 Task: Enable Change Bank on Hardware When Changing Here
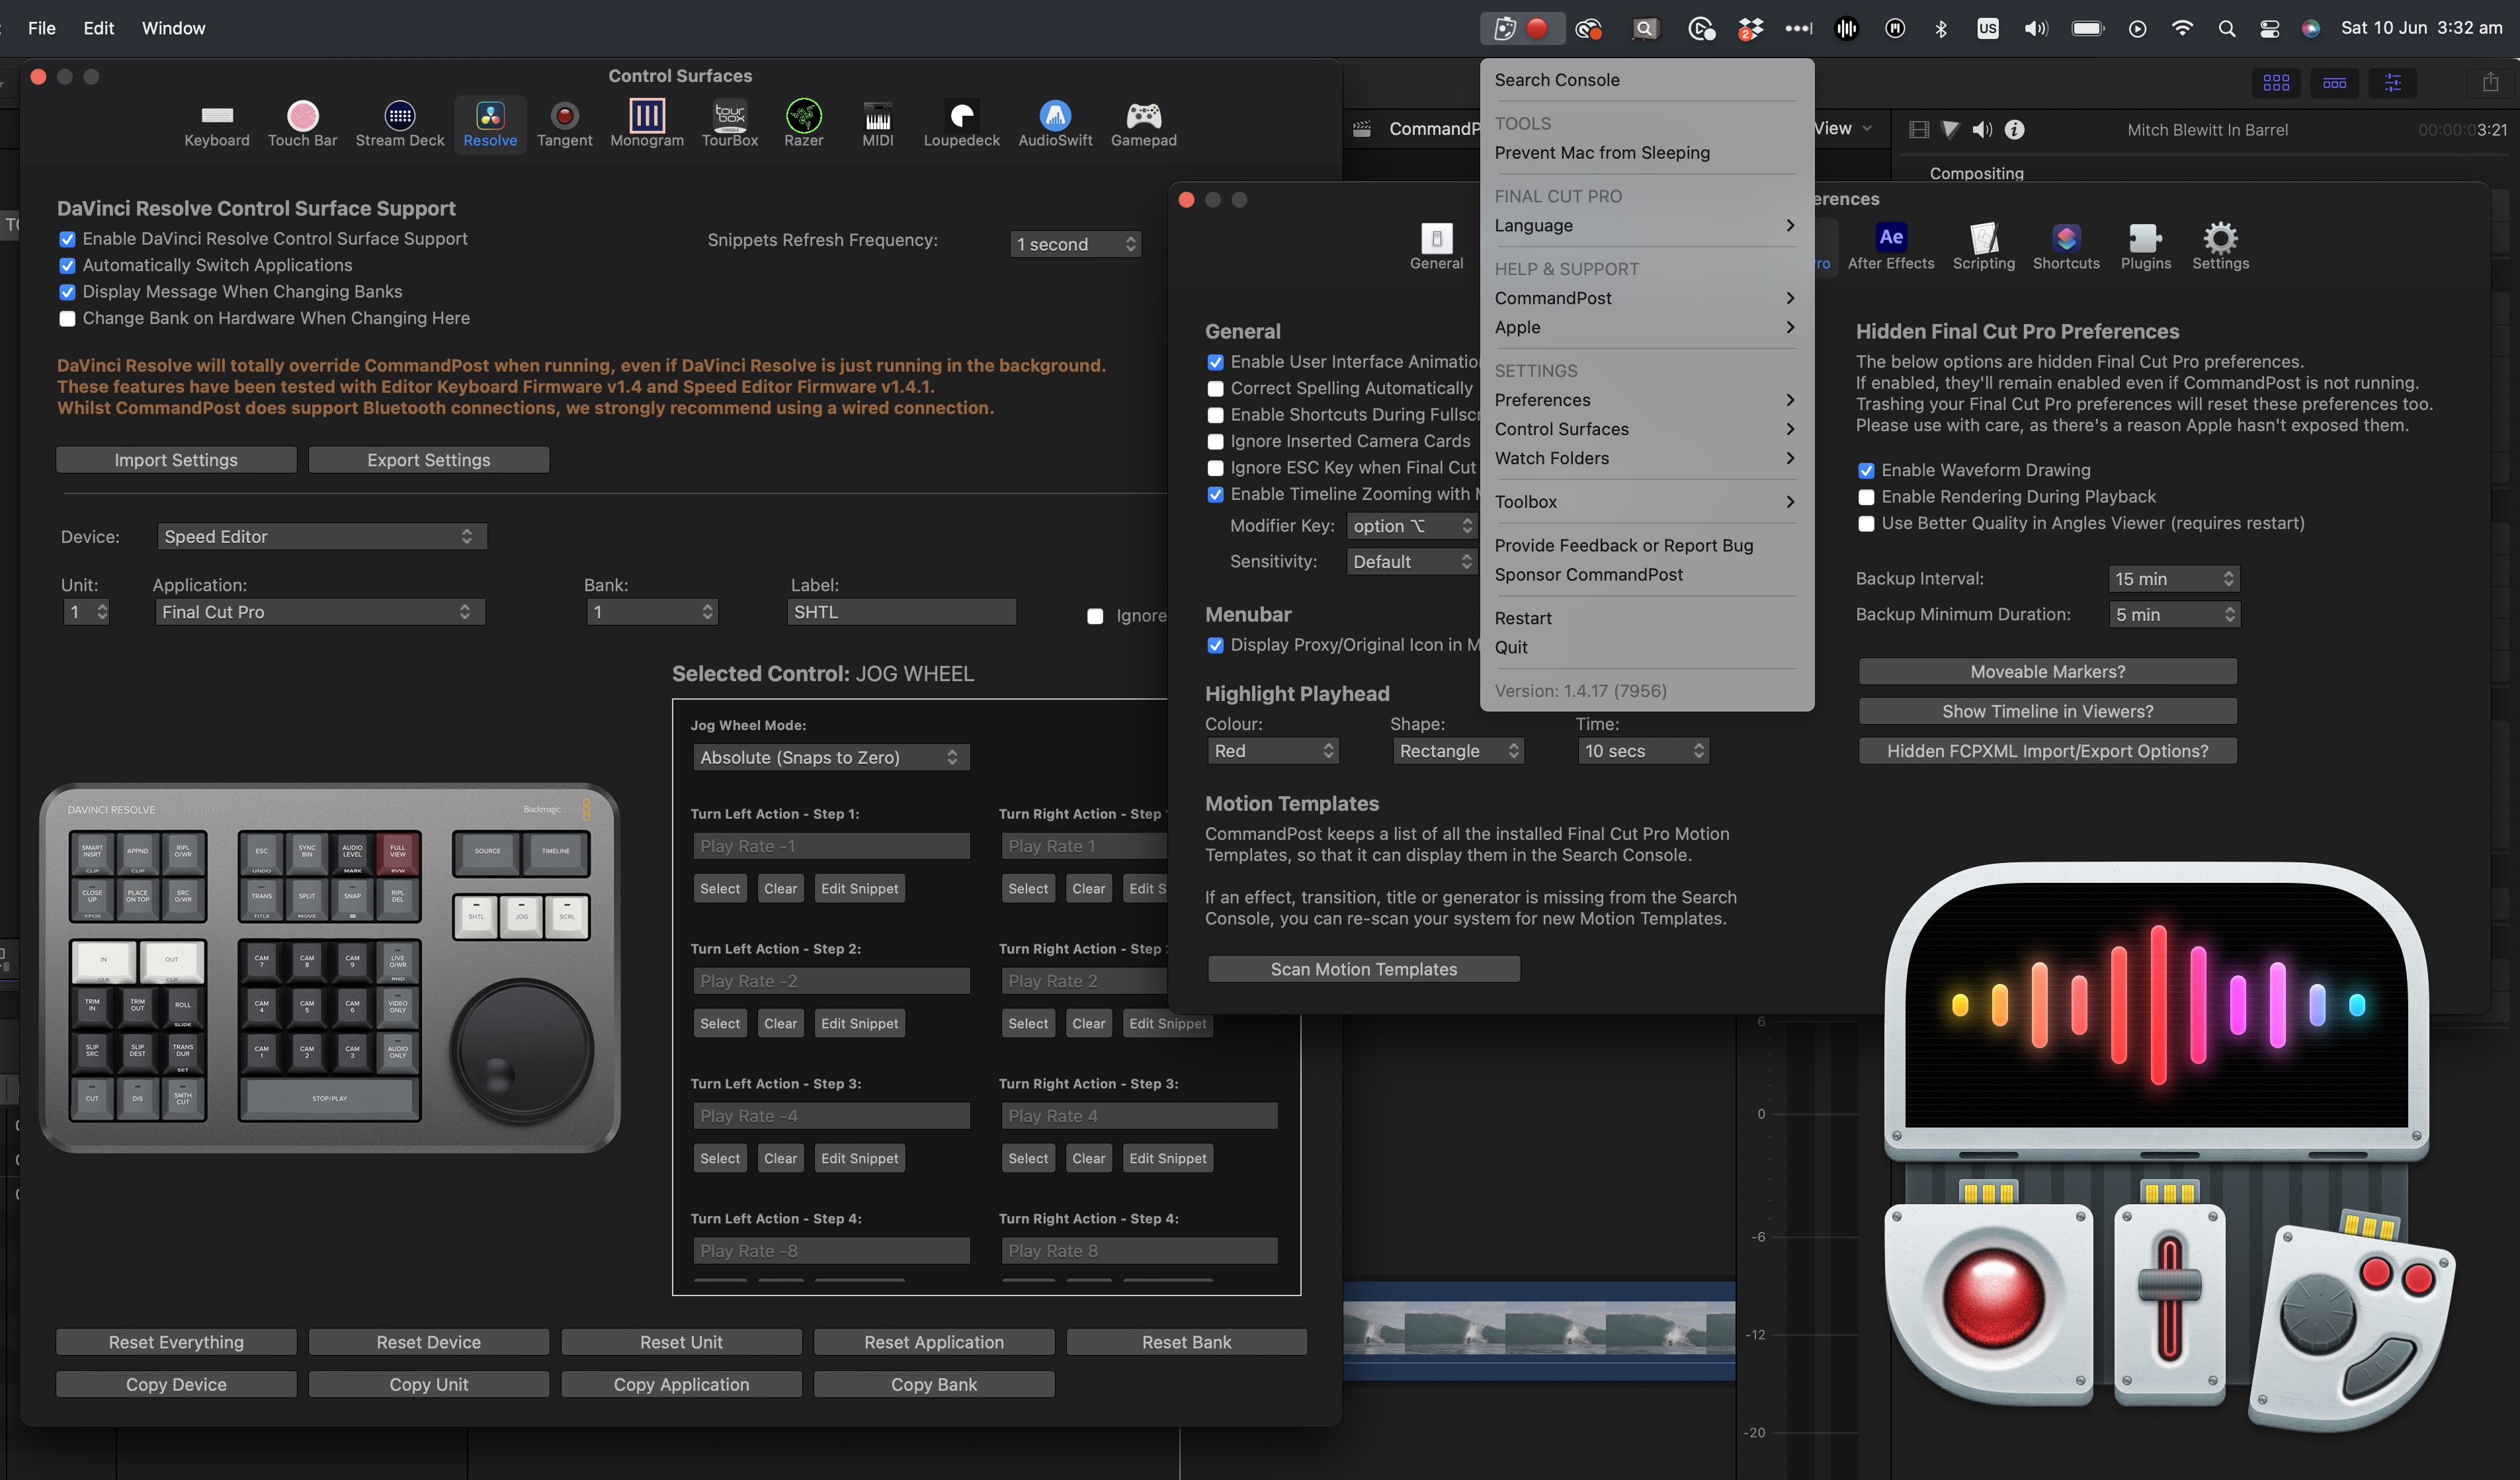(68, 319)
